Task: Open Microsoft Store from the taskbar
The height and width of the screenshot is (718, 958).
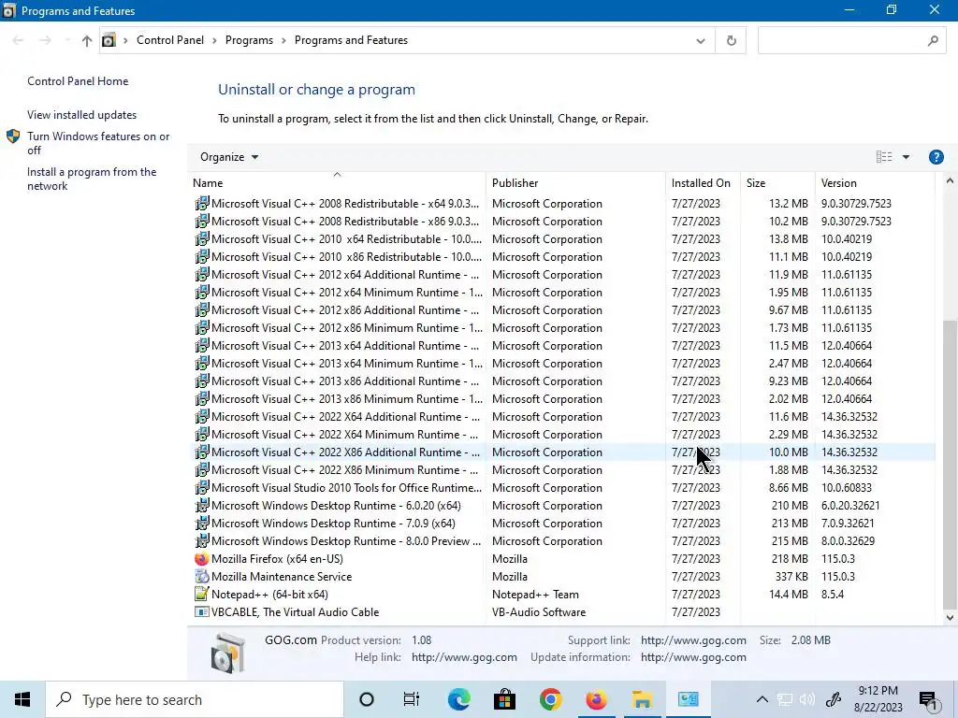Action: pyautogui.click(x=504, y=699)
